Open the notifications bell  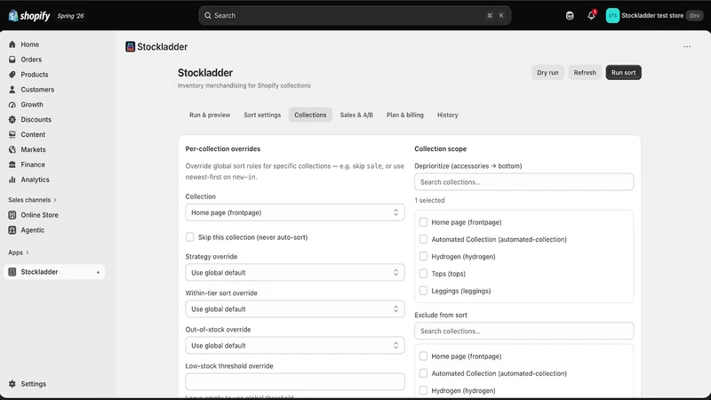click(x=591, y=15)
